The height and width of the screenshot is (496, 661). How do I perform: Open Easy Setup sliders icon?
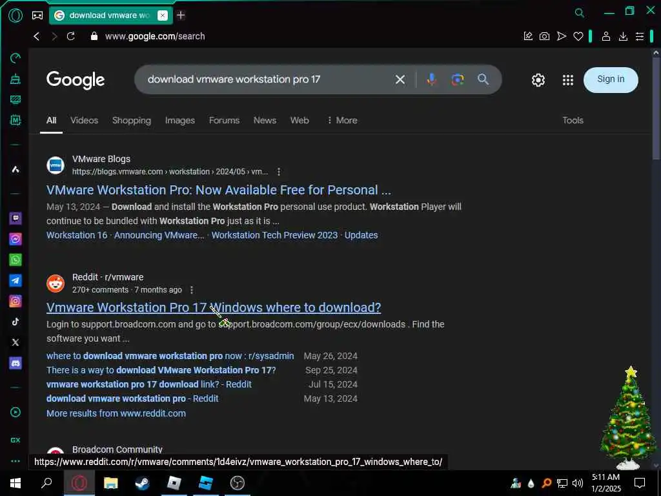tap(640, 36)
